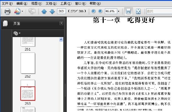Click the 查找 search field
Screen dimensions: 172x112
coord(159,11)
